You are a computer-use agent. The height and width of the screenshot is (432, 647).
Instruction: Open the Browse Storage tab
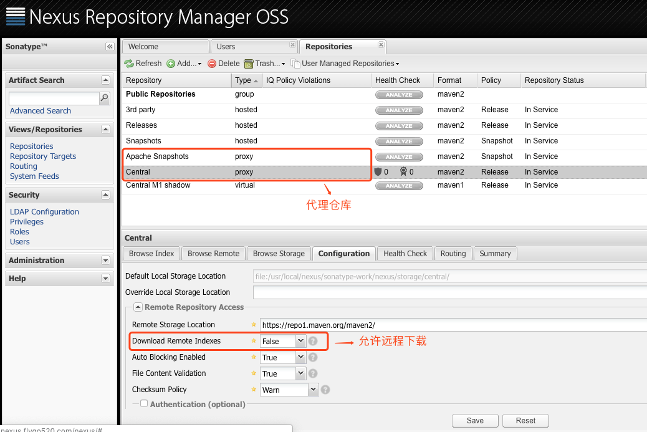tap(279, 253)
